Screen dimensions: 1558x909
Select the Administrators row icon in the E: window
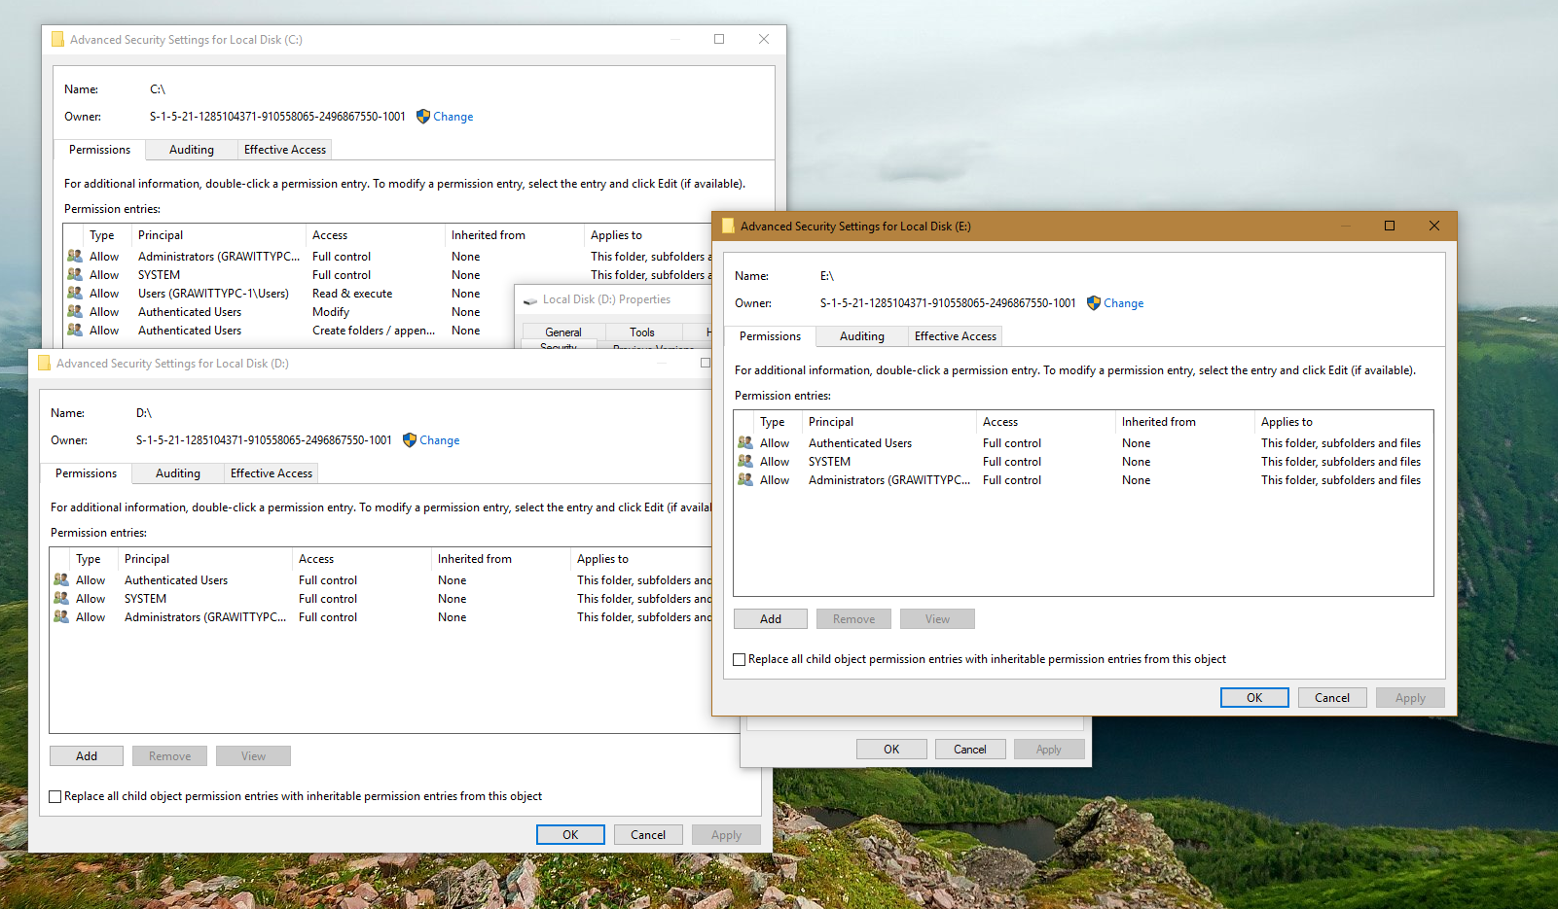tap(745, 480)
